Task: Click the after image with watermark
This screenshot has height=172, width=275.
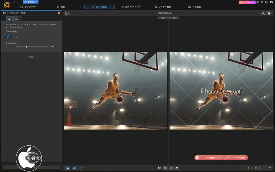Action: pyautogui.click(x=221, y=91)
